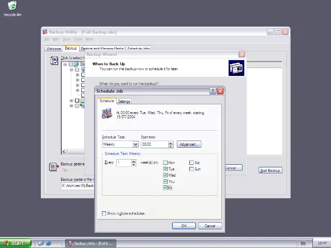Image resolution: width=331 pixels, height=248 pixels.
Task: Click the Windows Start button
Action: coord(13,243)
